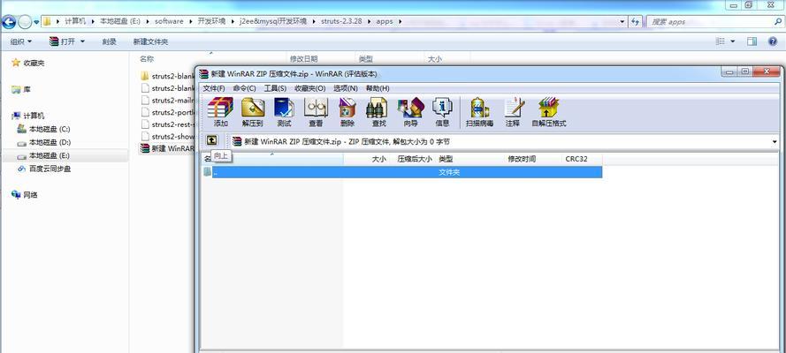The height and width of the screenshot is (353, 786).
Task: Click WinRAR title bar icon
Action: pyautogui.click(x=203, y=74)
